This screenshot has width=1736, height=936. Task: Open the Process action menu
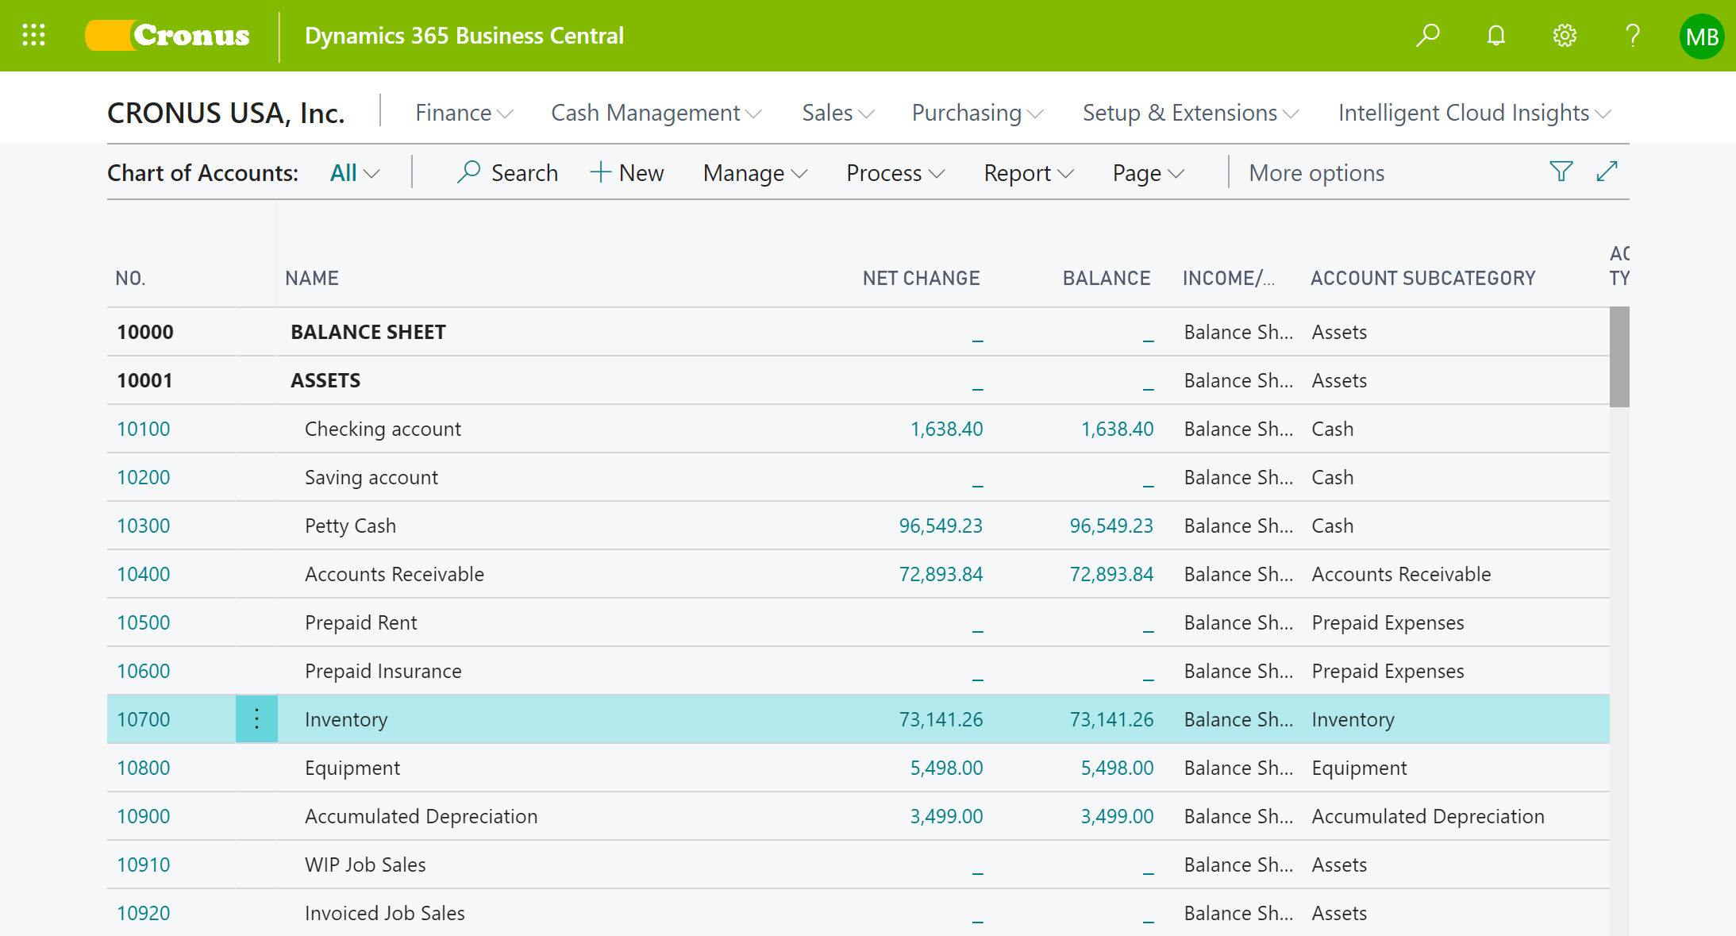[895, 172]
